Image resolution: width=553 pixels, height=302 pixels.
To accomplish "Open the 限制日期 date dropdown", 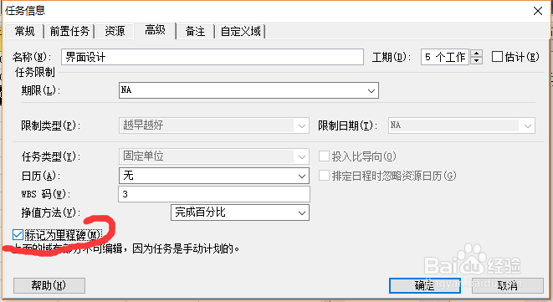I will click(x=528, y=126).
